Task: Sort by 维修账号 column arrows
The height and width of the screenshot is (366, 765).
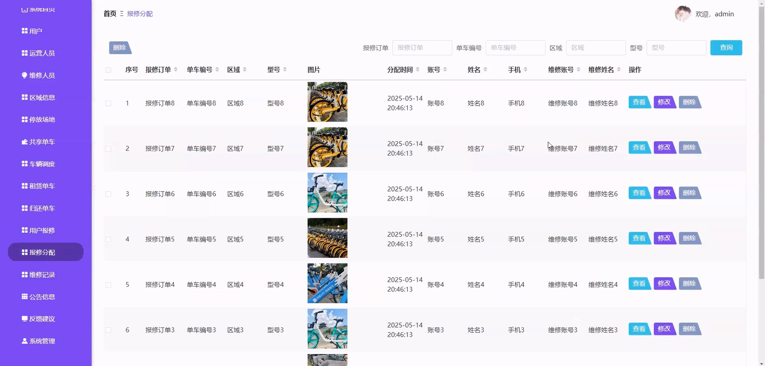Action: tap(578, 70)
